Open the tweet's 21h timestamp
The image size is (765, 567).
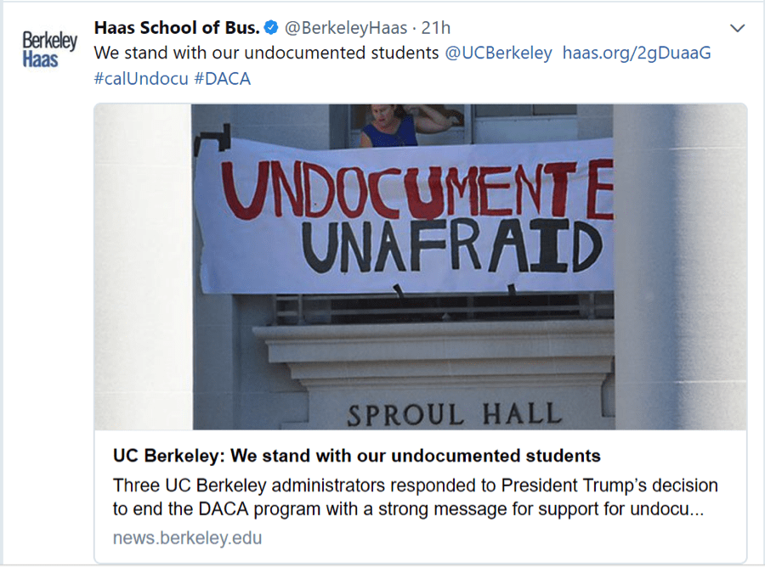[x=437, y=28]
